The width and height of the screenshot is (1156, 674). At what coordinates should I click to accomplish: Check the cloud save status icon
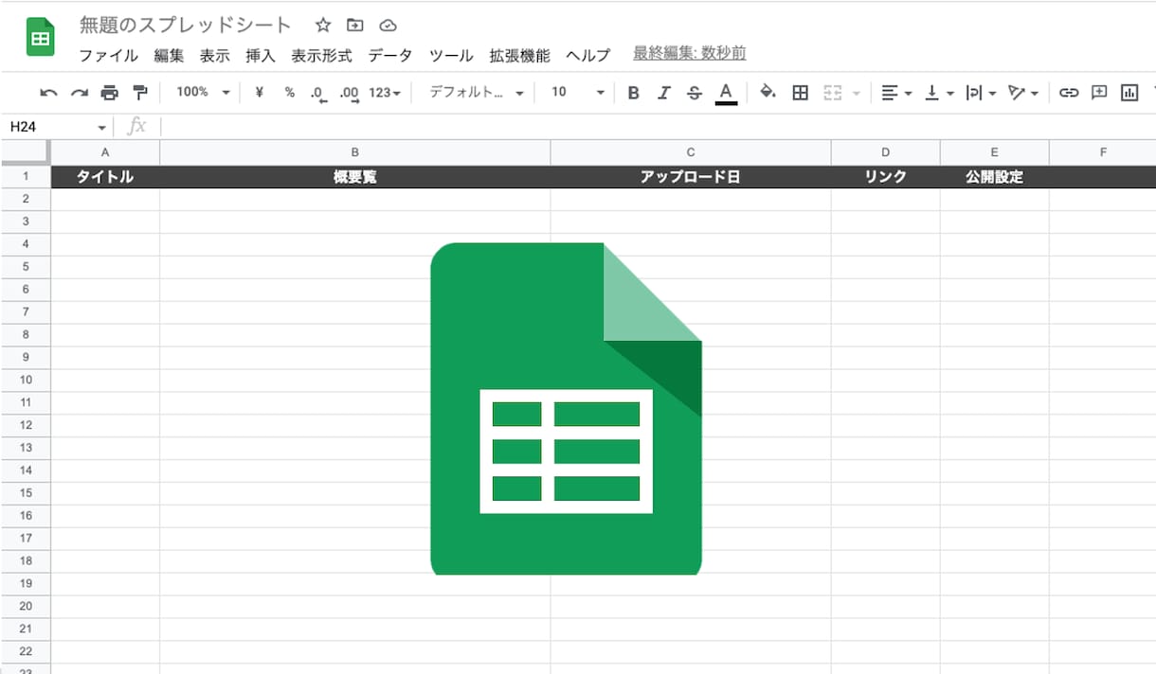click(x=388, y=26)
